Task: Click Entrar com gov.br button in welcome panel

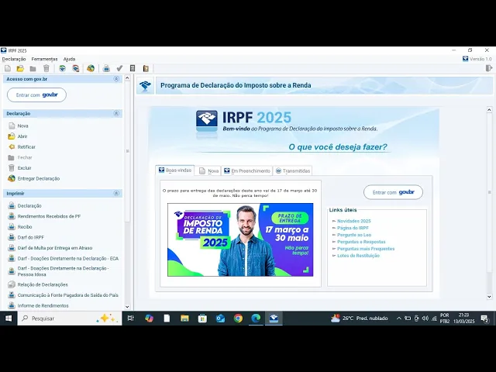Action: tap(393, 192)
